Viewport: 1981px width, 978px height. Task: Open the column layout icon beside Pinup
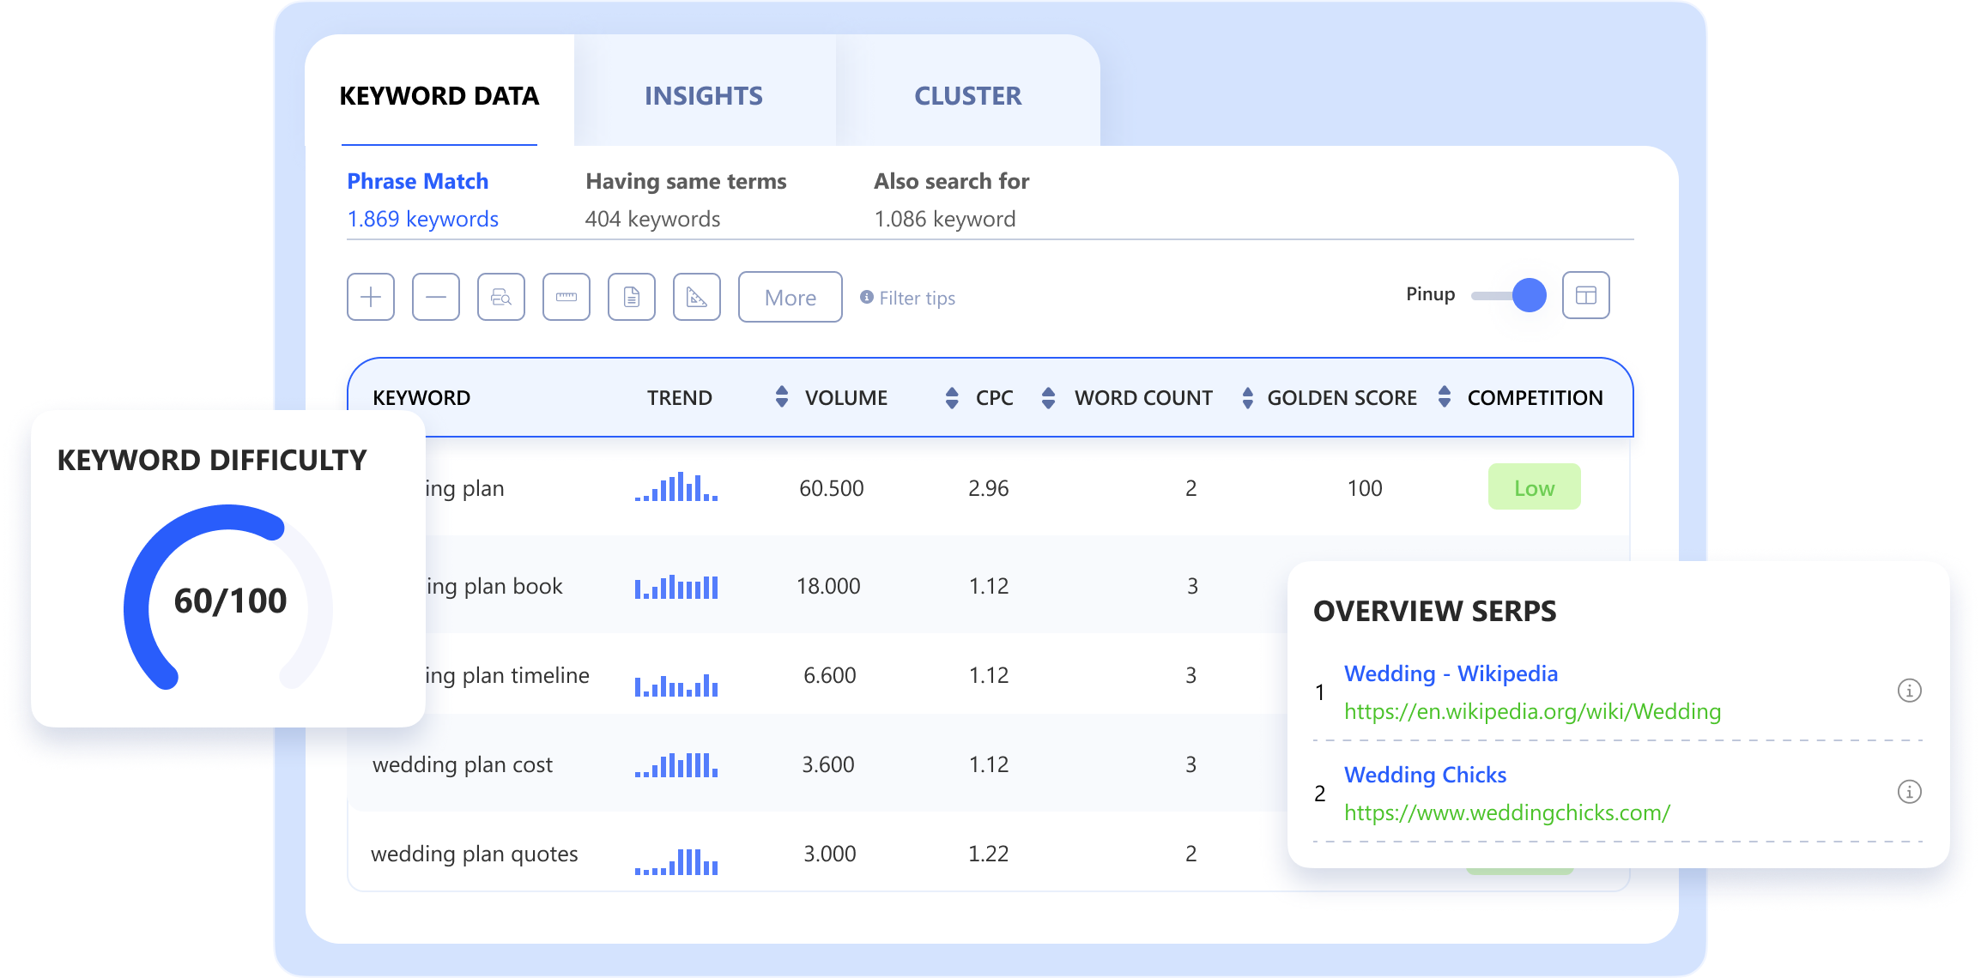(x=1585, y=294)
